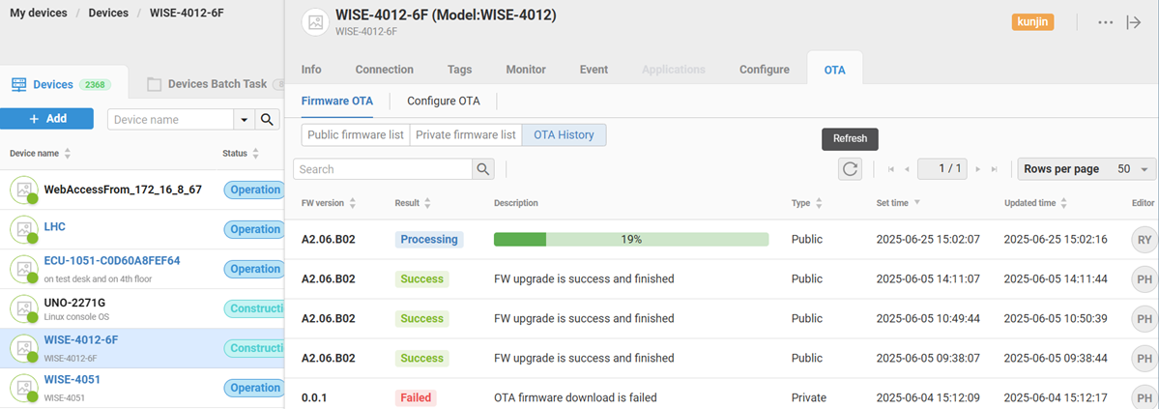The width and height of the screenshot is (1159, 409).
Task: Switch to the Monitor tab
Action: pyautogui.click(x=526, y=70)
